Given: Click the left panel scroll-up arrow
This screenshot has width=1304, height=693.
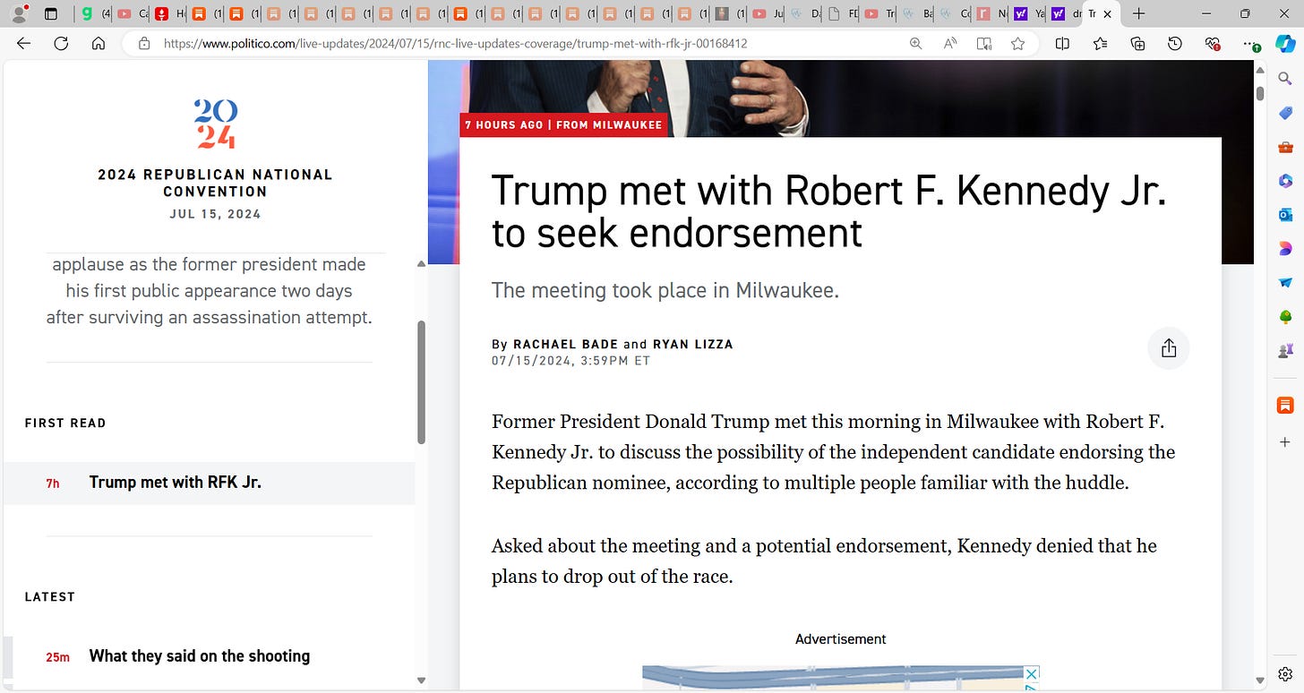Looking at the screenshot, I should pos(421,264).
